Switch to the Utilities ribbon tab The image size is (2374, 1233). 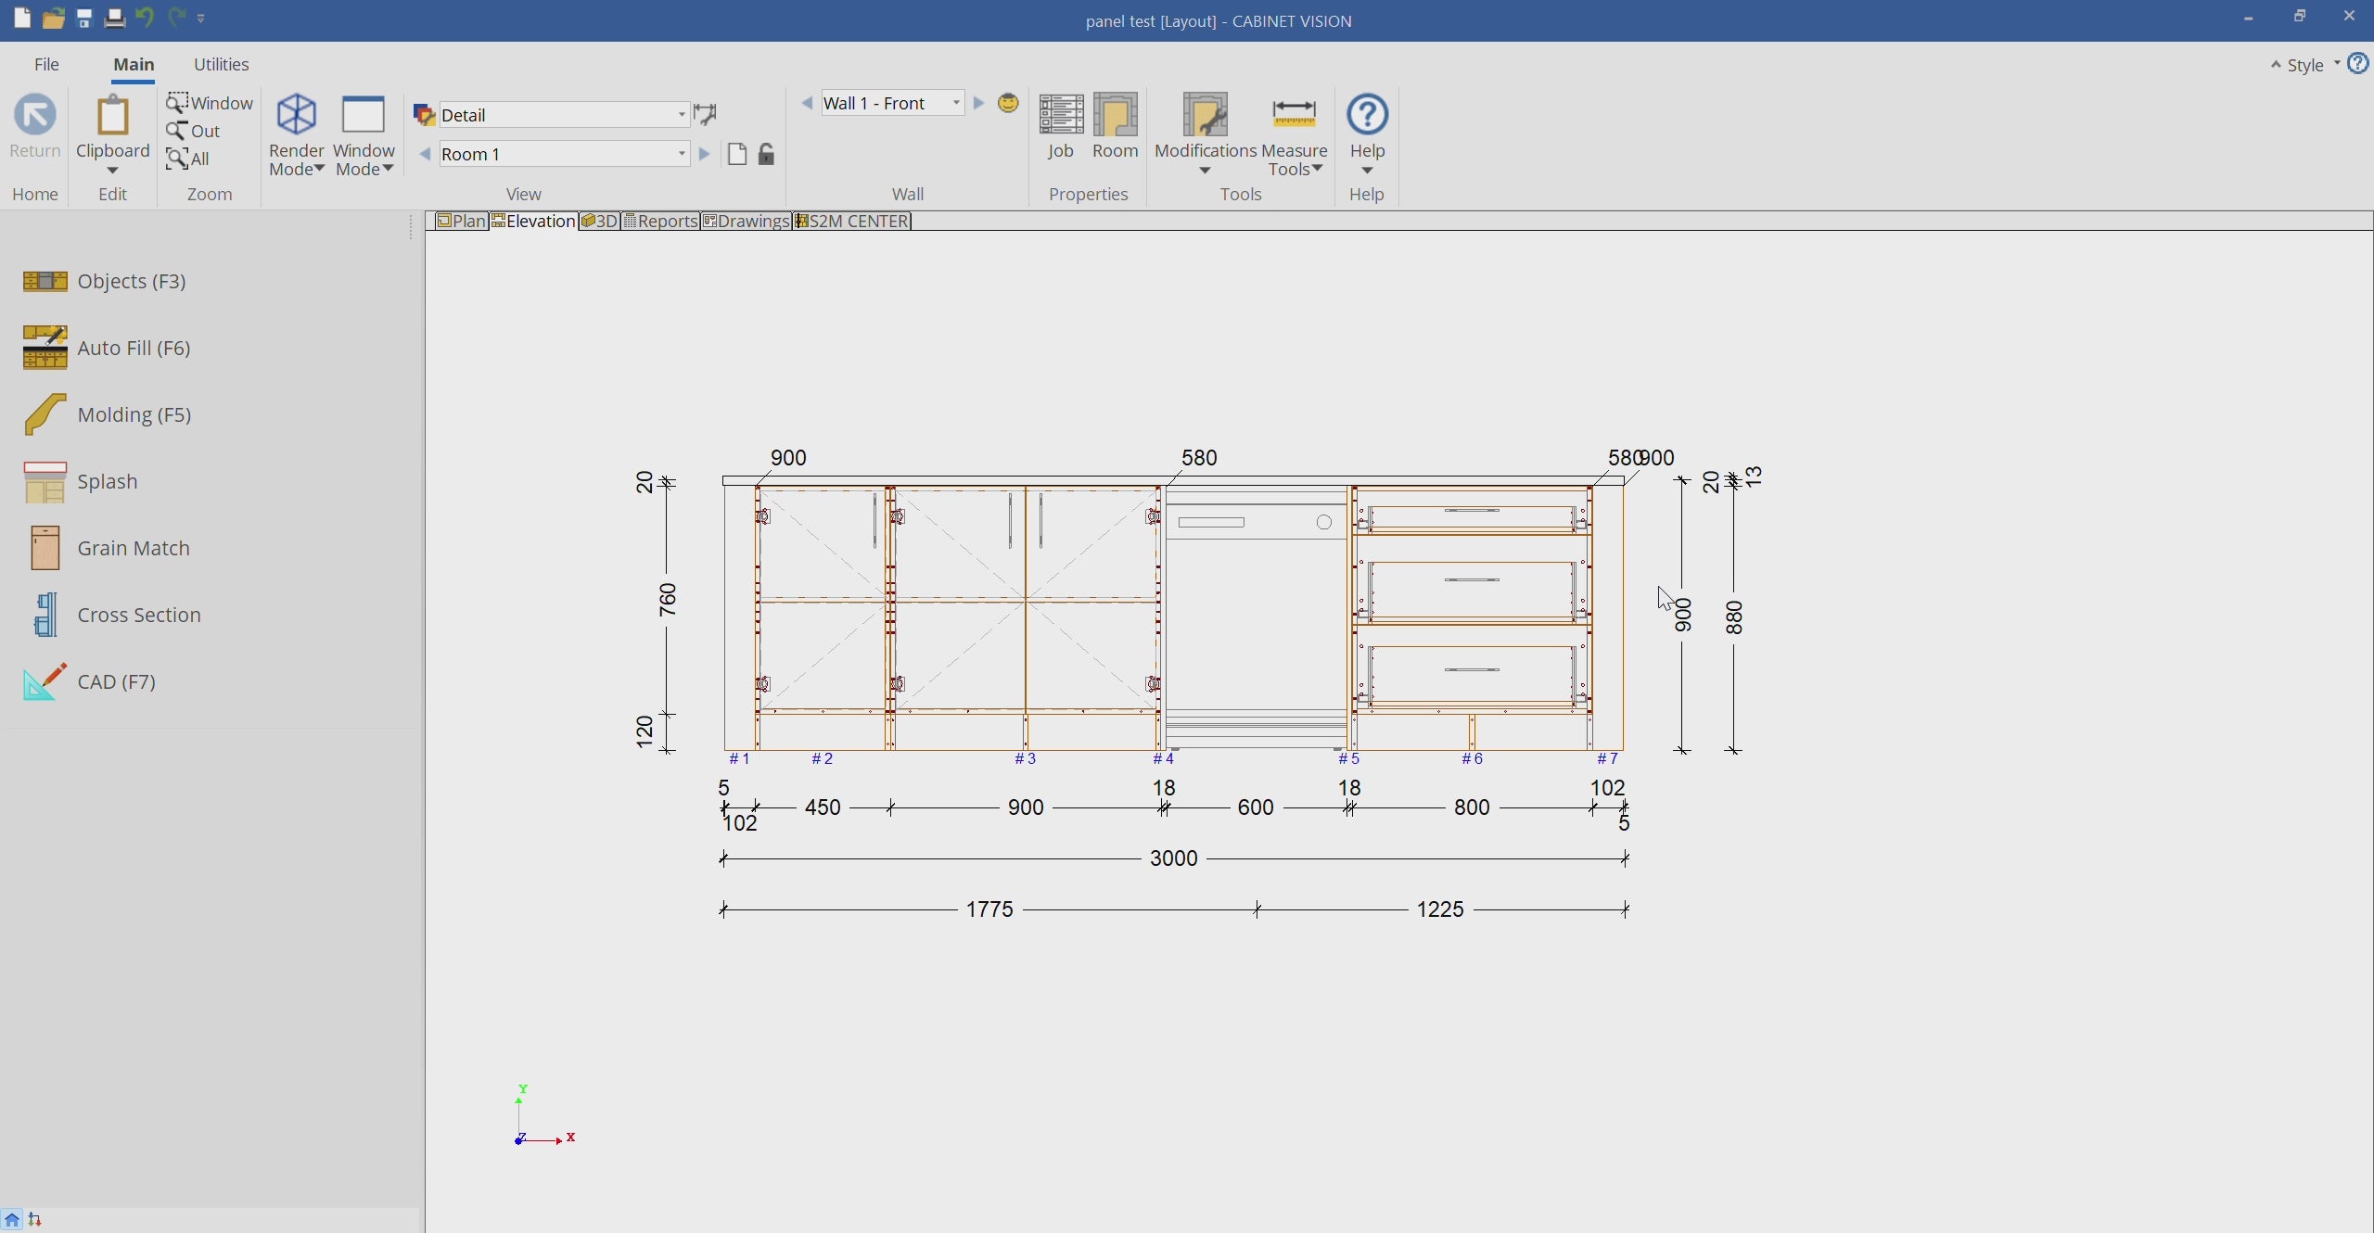tap(221, 64)
